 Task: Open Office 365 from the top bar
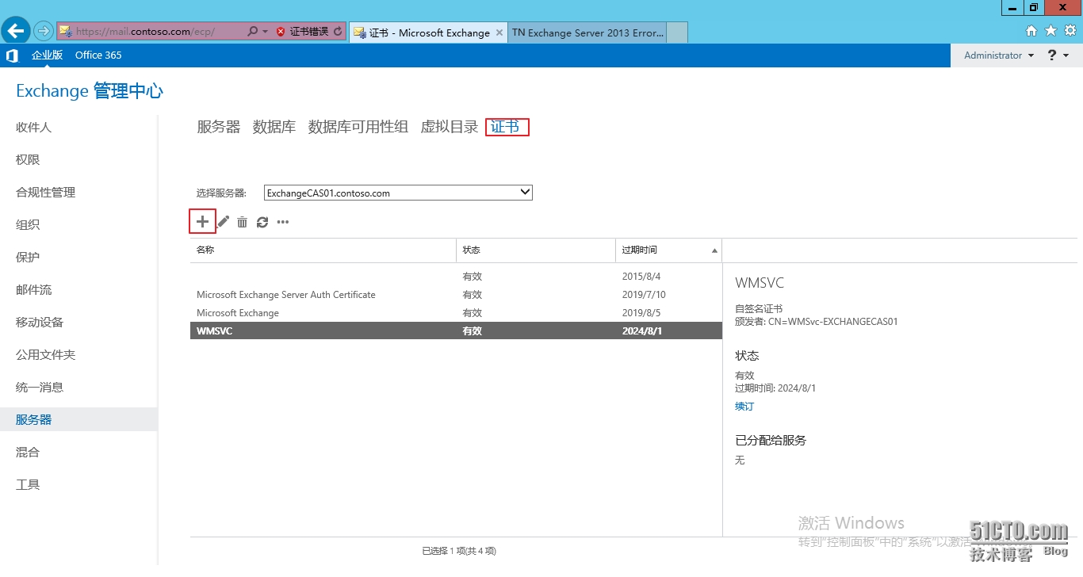click(x=98, y=55)
